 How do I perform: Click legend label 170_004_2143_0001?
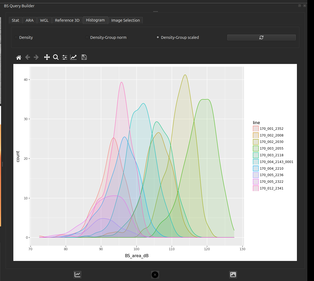point(277,162)
